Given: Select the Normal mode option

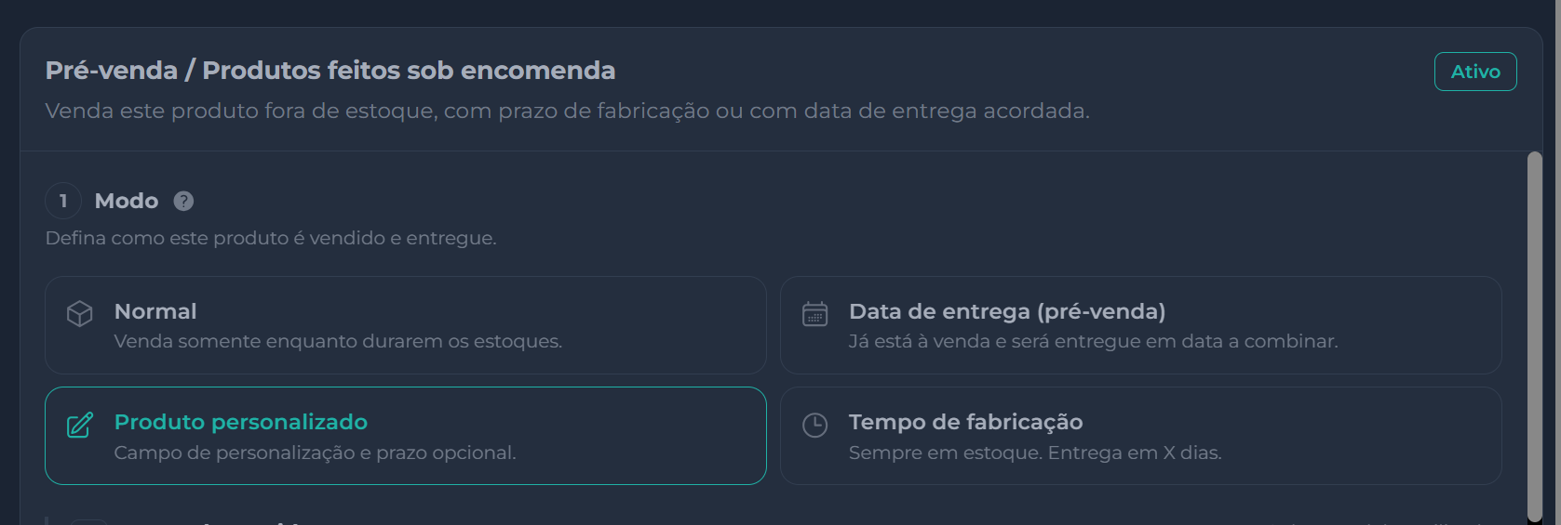Looking at the screenshot, I should tap(405, 325).
